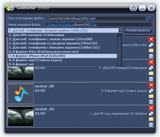Click "1. Для ПК под управлением ОС Windows" label

(x=119, y=114)
